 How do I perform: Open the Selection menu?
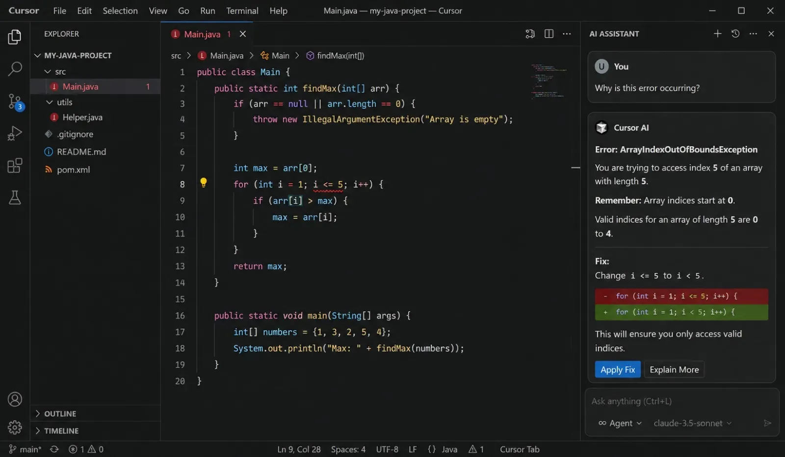point(120,10)
